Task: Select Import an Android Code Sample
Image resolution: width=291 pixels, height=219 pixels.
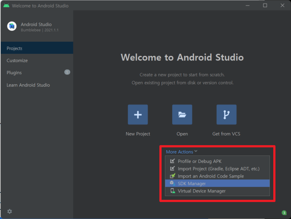Action: click(x=217, y=176)
